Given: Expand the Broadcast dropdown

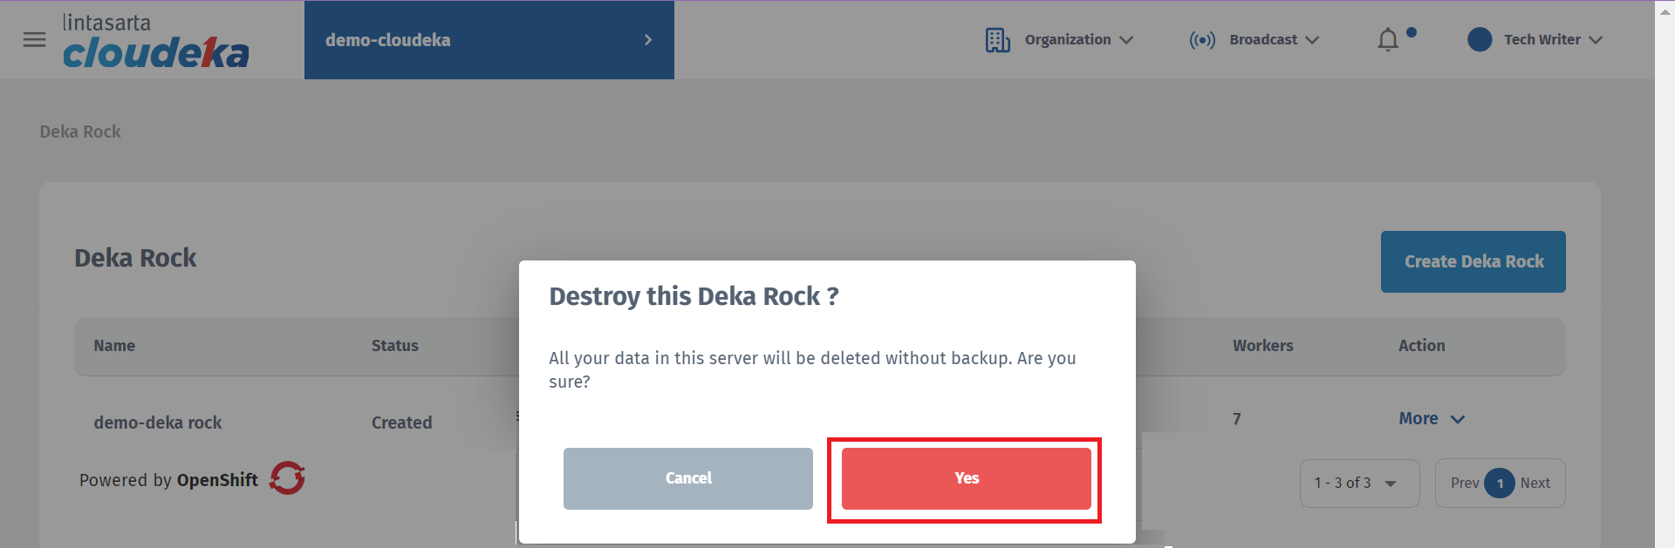Looking at the screenshot, I should (1275, 40).
